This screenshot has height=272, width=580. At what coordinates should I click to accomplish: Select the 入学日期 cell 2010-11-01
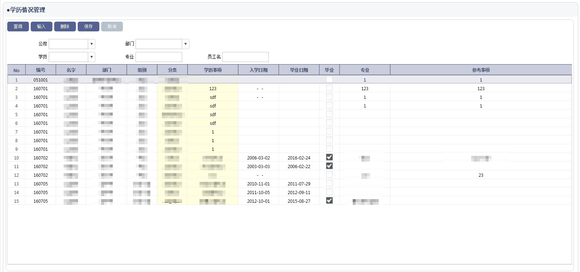pos(258,184)
